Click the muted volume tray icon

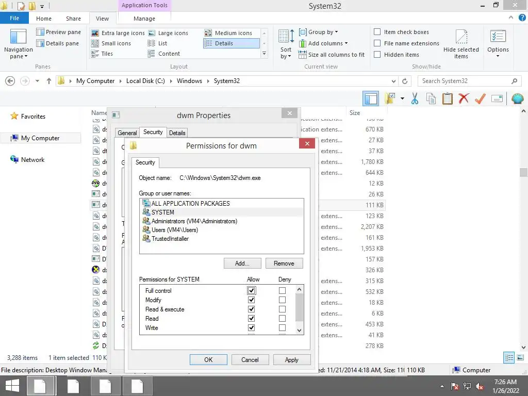[x=480, y=387]
